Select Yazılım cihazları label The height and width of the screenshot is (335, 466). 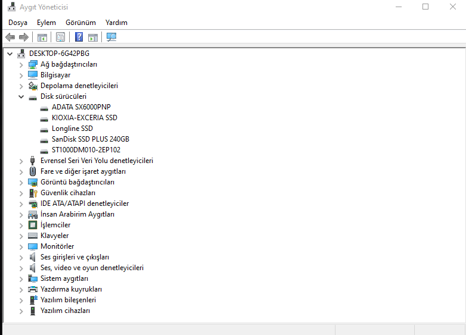click(65, 311)
